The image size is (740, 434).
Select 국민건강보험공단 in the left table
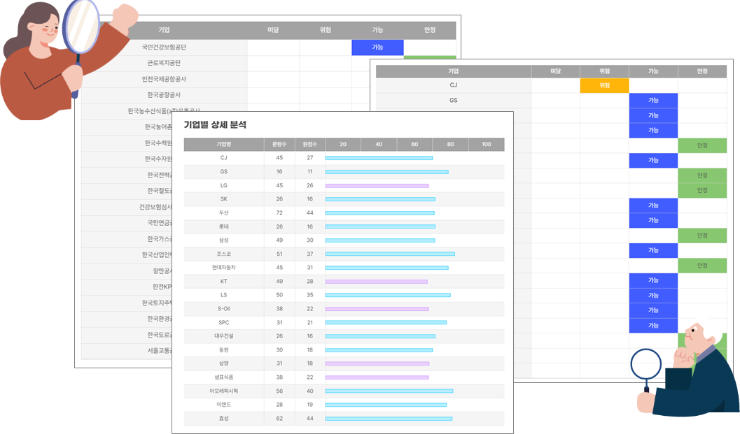pyautogui.click(x=164, y=47)
